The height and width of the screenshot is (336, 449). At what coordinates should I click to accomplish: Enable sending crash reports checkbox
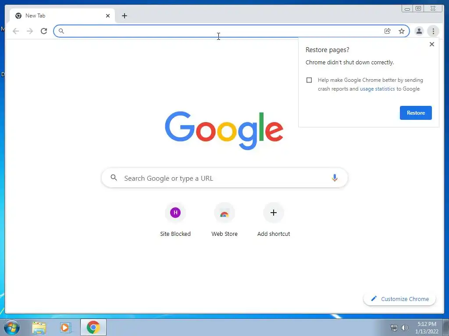tap(309, 80)
